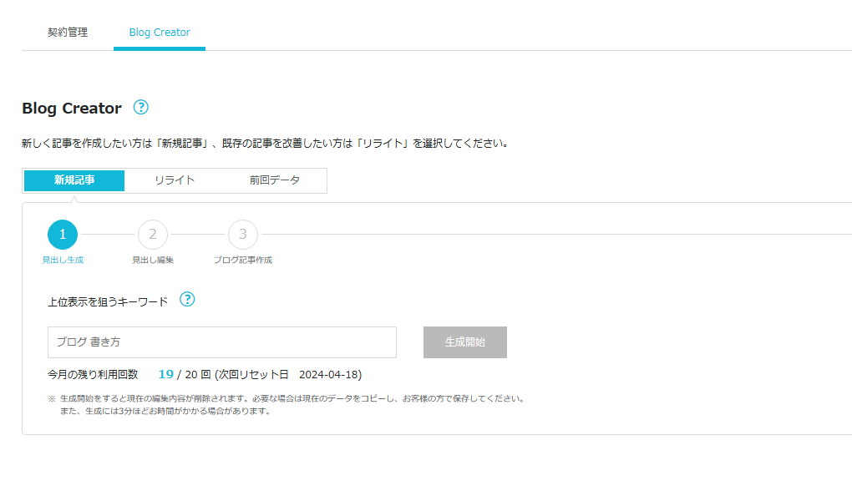This screenshot has width=852, height=496.
Task: Switch to the リライト mode tab
Action: tap(175, 180)
